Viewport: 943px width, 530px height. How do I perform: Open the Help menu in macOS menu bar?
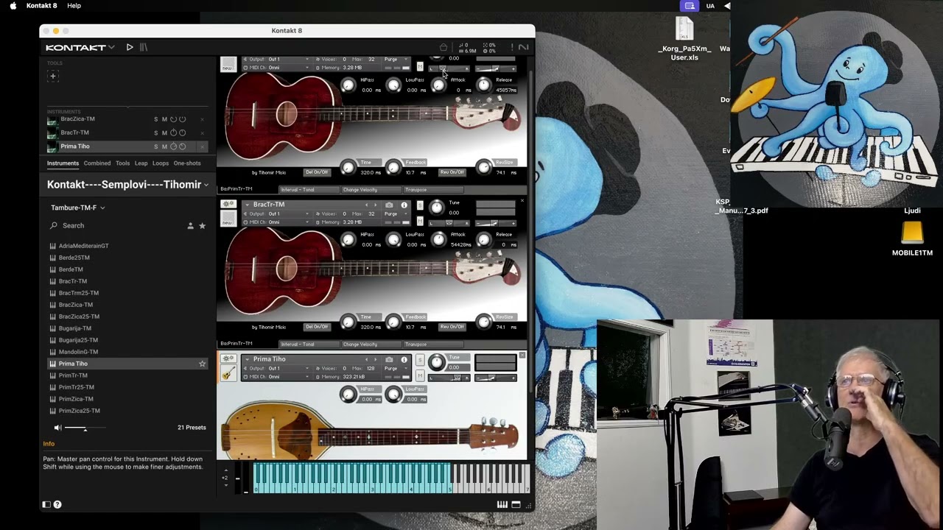(x=74, y=6)
